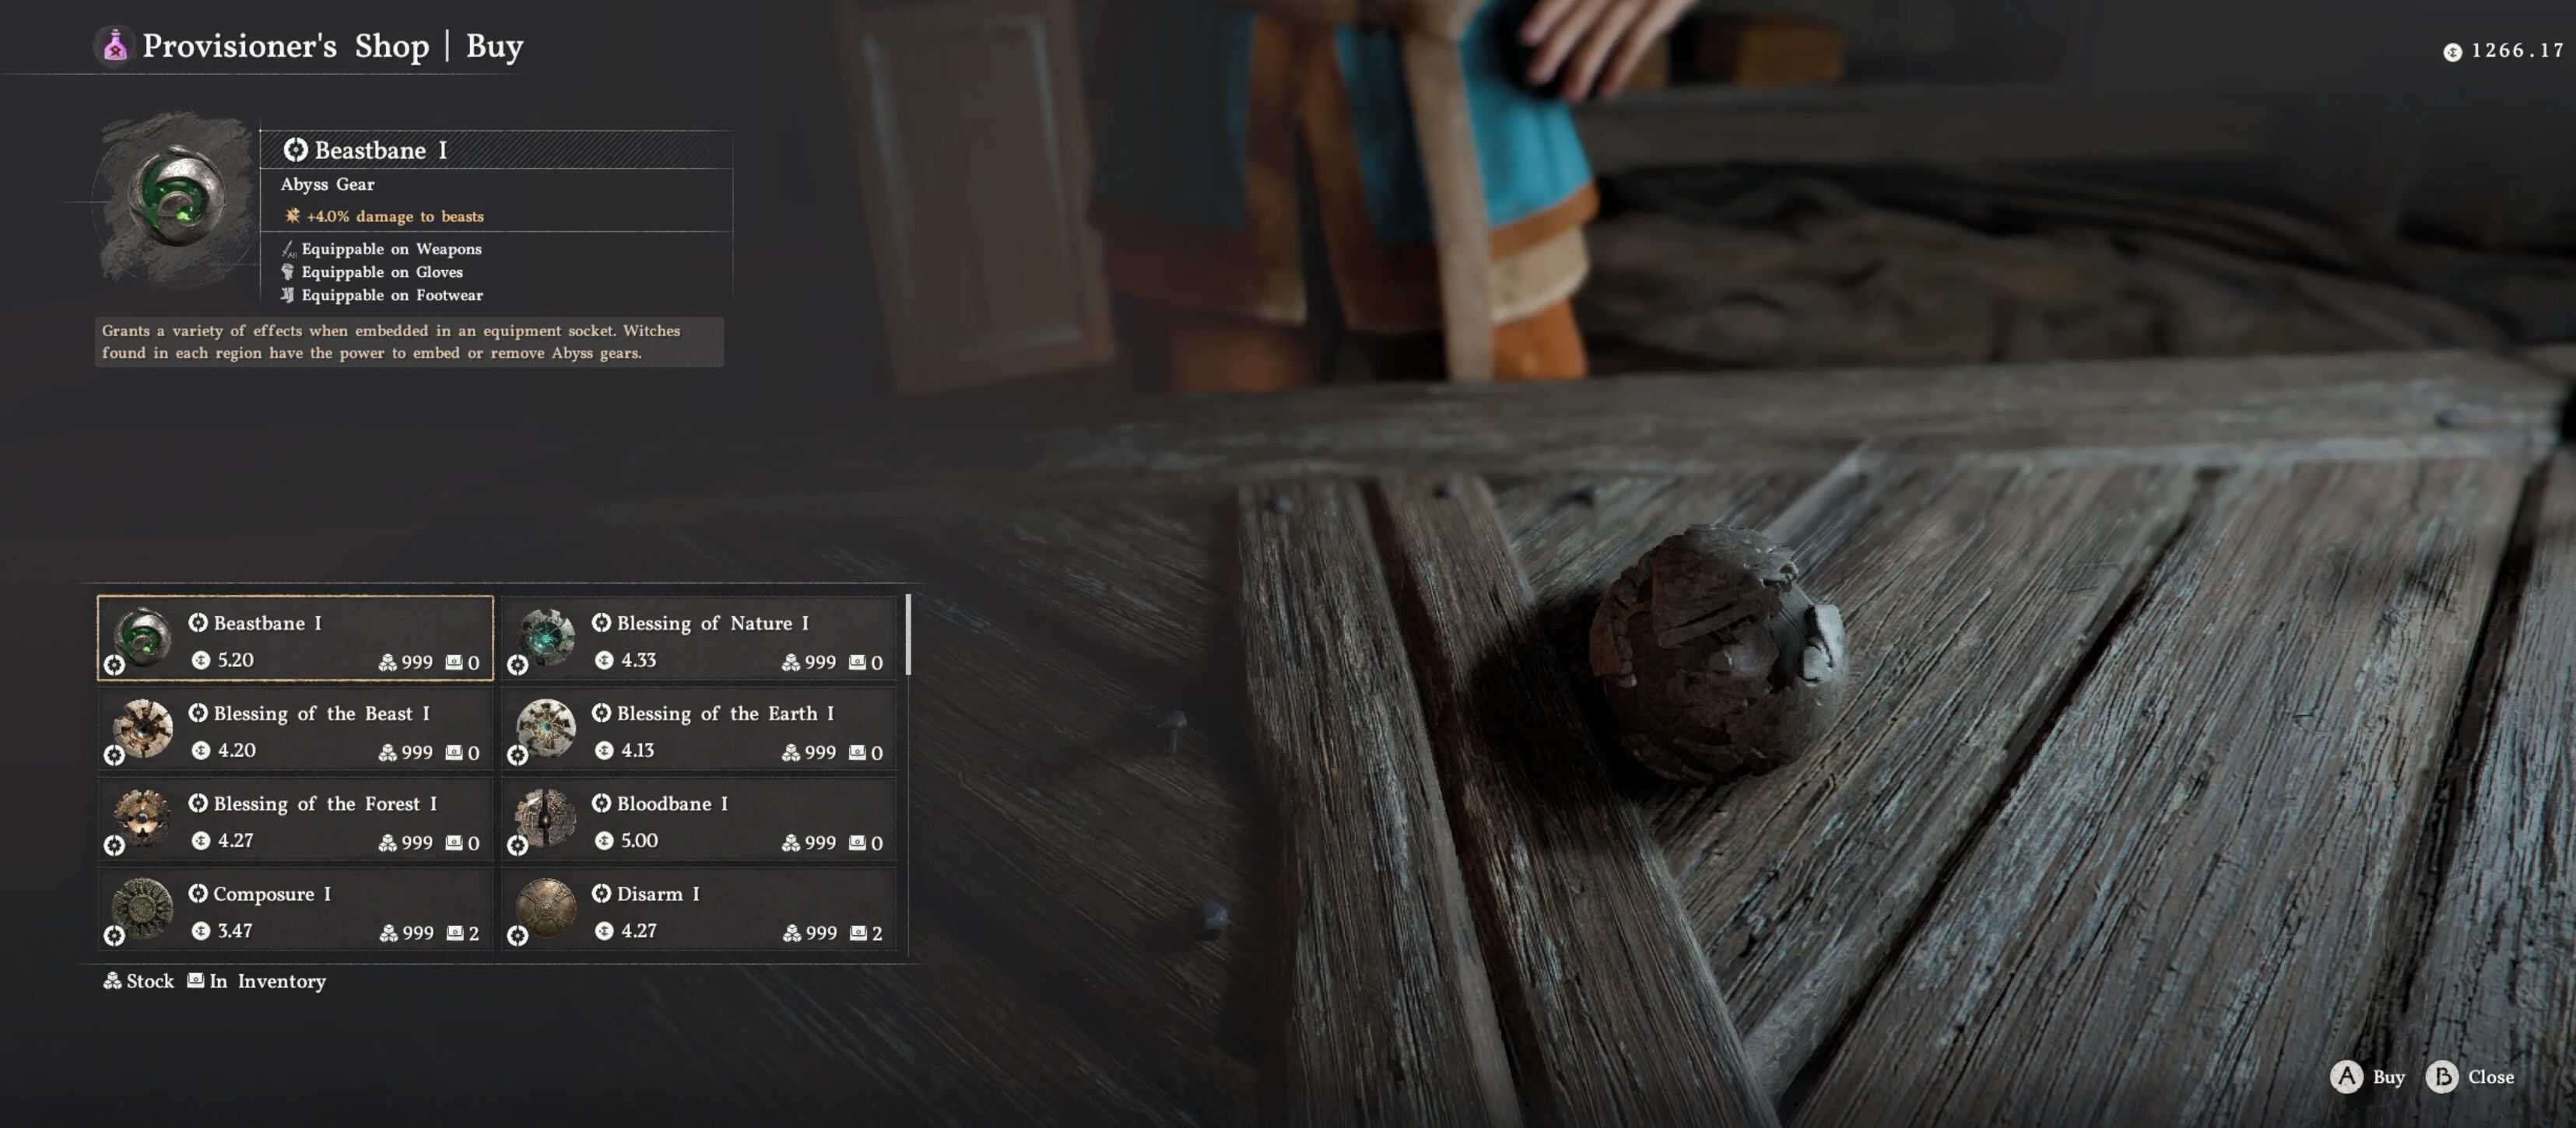Click the Blessing of the Beast I name

pyautogui.click(x=322, y=713)
